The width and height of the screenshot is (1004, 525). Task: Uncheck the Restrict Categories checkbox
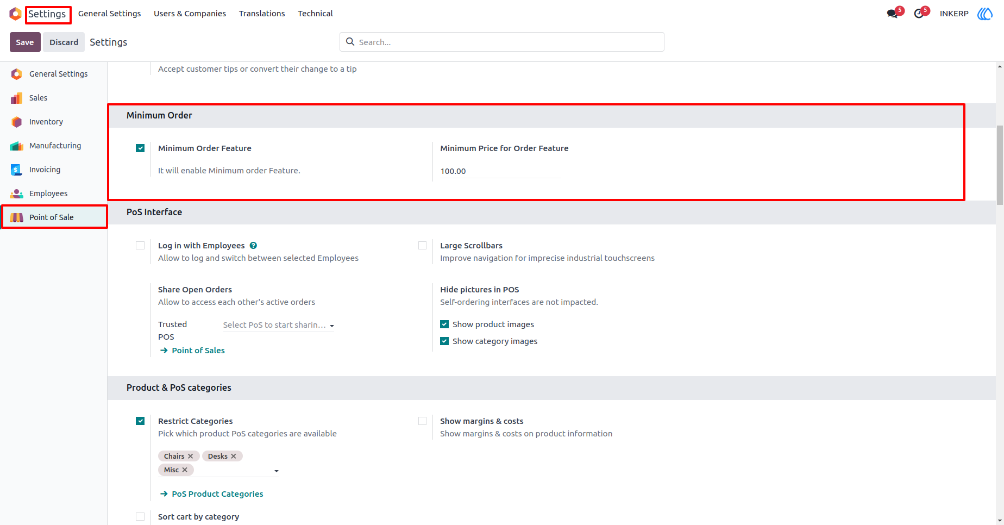tap(140, 421)
